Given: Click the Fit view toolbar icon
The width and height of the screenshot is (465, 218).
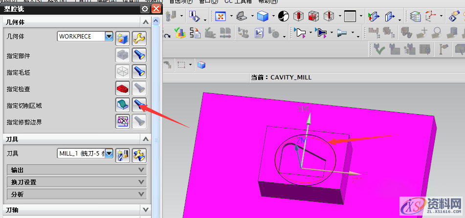Looking at the screenshot, I should pos(221,16).
